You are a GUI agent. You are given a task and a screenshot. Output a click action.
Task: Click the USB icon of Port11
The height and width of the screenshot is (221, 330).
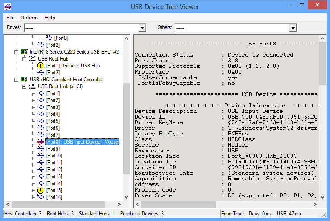click(x=41, y=162)
